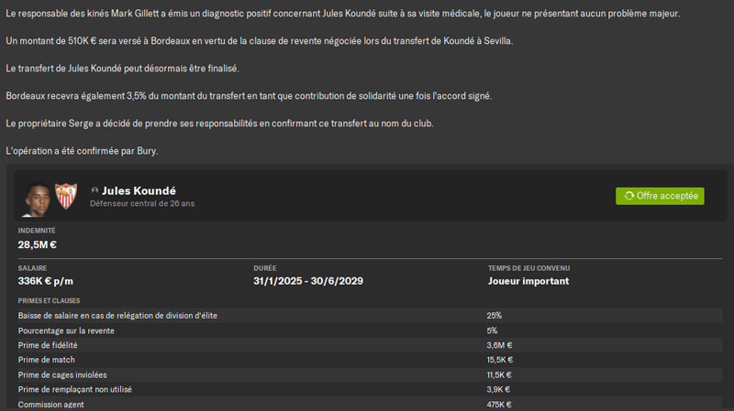Select the Prime de match row
Screen dimensions: 734x411
370,360
